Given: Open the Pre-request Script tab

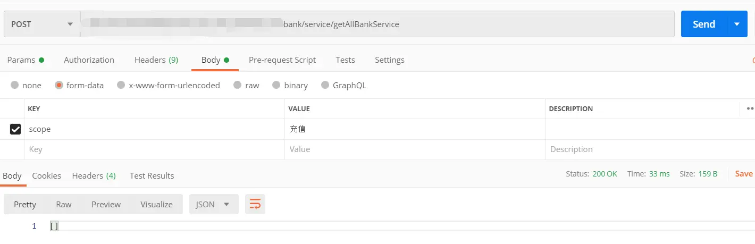Looking at the screenshot, I should tap(282, 60).
